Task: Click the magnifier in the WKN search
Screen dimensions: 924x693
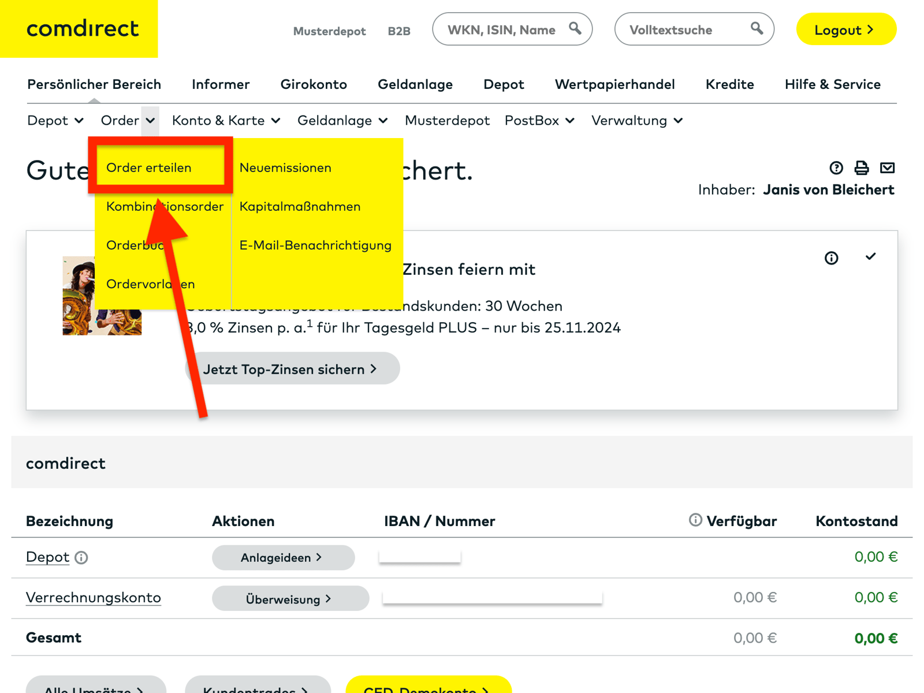Action: coord(575,28)
